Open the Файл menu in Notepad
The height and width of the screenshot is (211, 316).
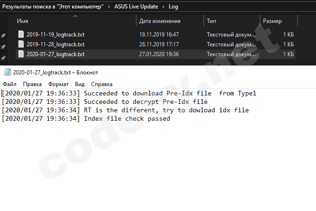coord(9,84)
